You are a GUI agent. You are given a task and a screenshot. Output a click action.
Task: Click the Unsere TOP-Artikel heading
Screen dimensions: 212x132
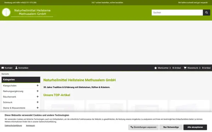pos(57,95)
